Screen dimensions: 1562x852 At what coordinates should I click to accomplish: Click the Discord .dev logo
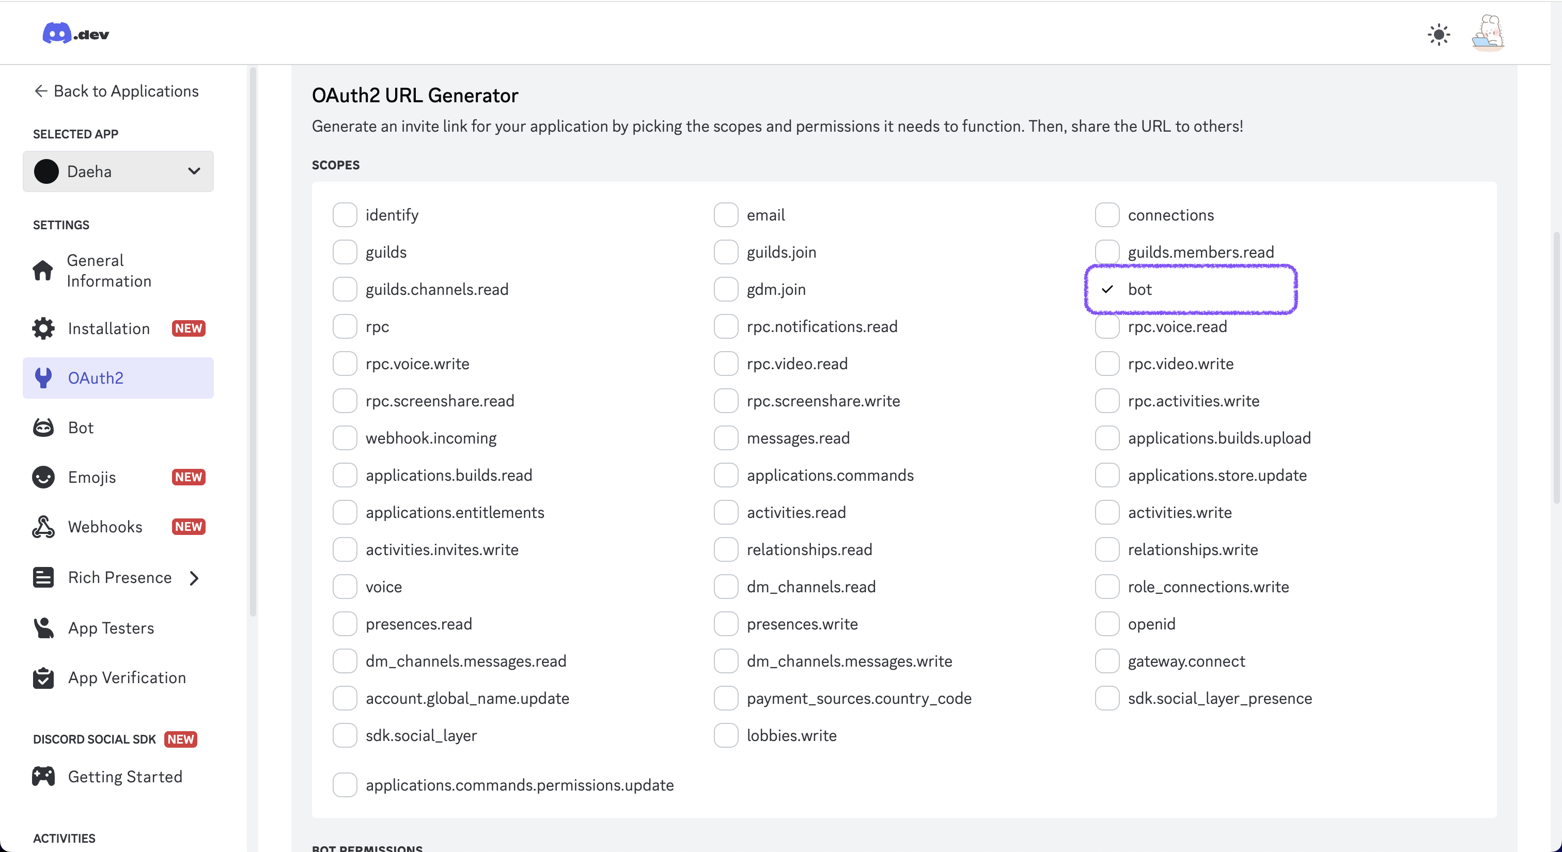click(x=76, y=34)
